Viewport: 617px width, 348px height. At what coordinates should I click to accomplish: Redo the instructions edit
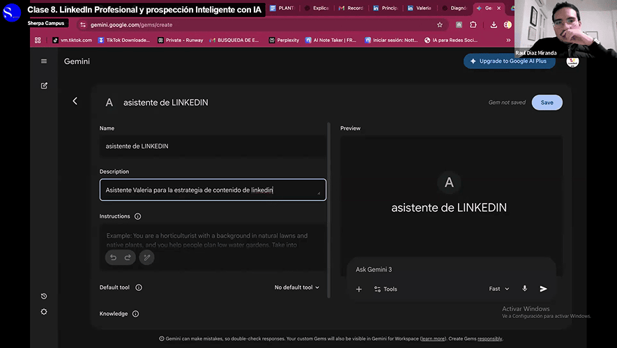coord(128,257)
